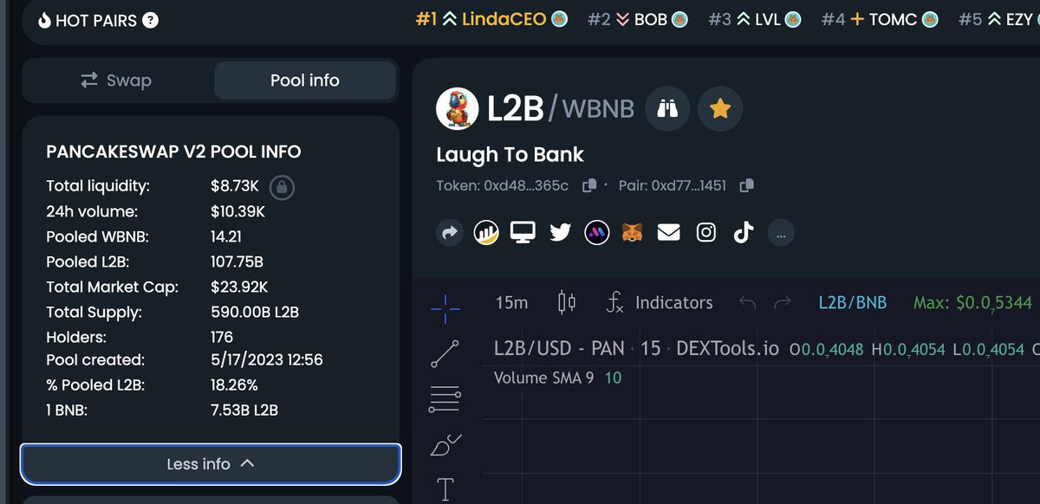This screenshot has height=504, width=1040.
Task: Toggle the L2B/BNB price switch
Action: (x=853, y=302)
